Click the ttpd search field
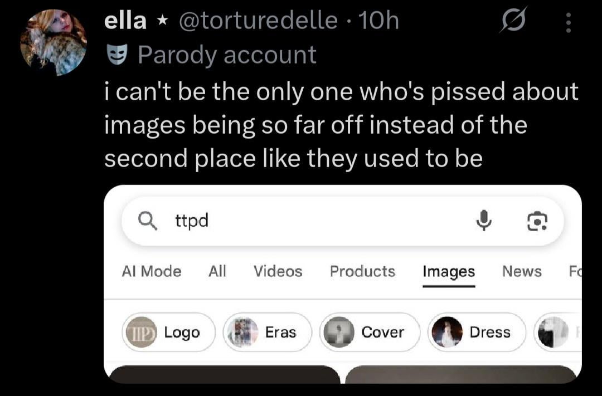 pyautogui.click(x=312, y=221)
